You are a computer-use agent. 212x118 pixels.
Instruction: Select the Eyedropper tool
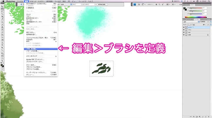(x=2, y=19)
